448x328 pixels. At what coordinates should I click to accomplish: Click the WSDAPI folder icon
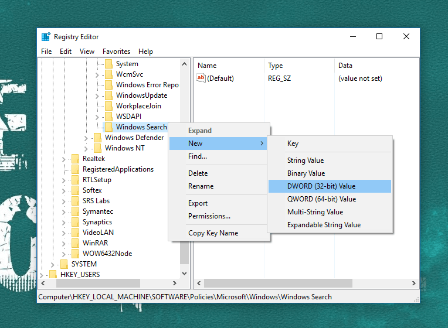coord(108,117)
